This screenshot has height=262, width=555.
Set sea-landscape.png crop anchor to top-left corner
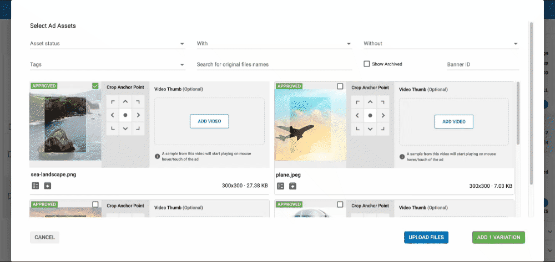pyautogui.click(x=113, y=102)
